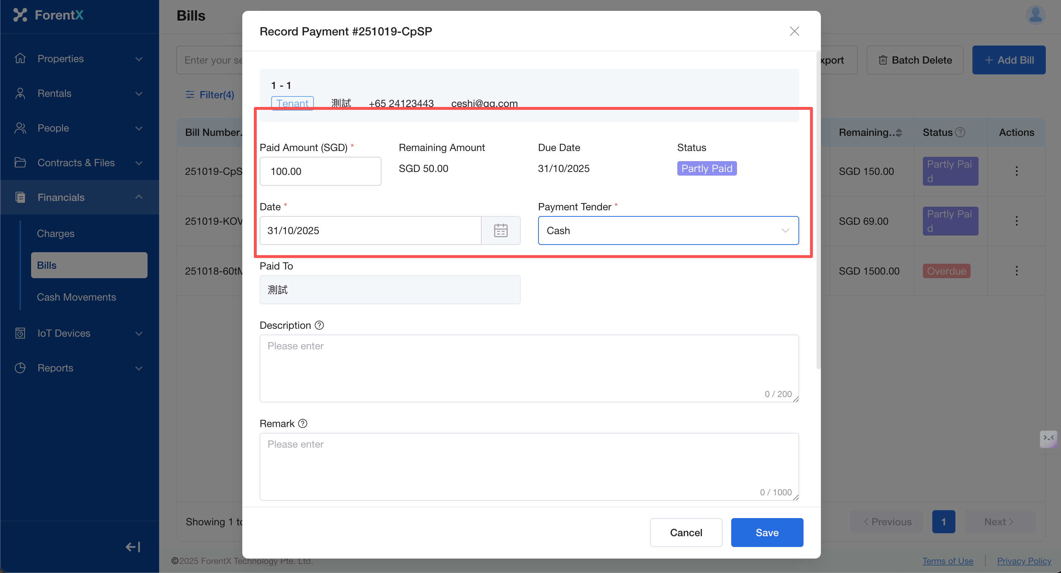Open the actions menu for the Overdue bill row
This screenshot has width=1061, height=573.
pyautogui.click(x=1017, y=271)
